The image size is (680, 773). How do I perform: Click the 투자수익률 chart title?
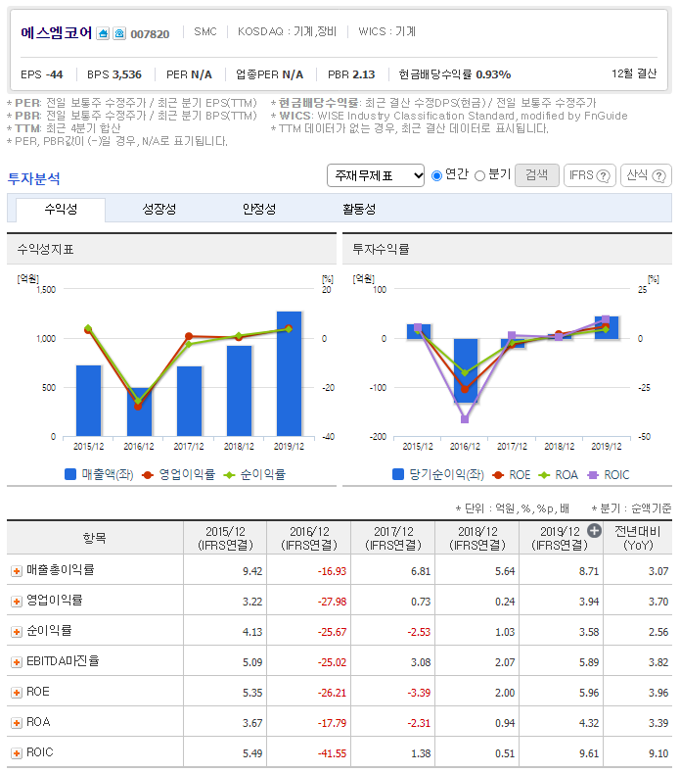pos(381,250)
